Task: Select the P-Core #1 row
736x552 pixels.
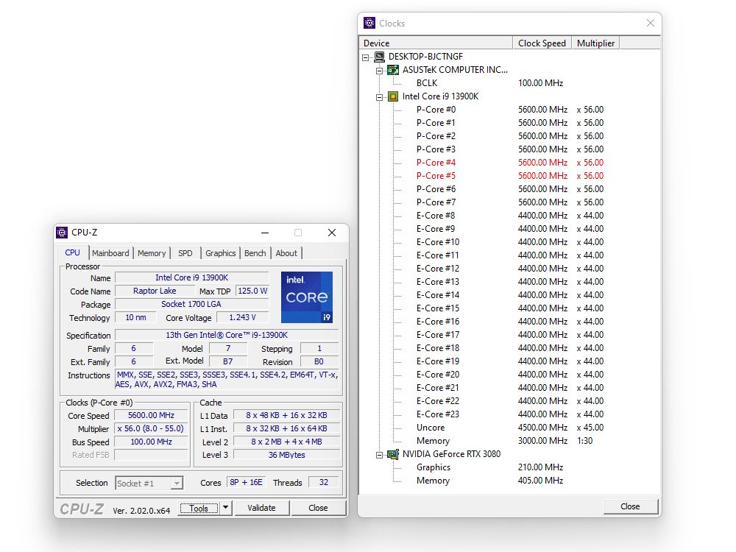Action: tap(510, 123)
